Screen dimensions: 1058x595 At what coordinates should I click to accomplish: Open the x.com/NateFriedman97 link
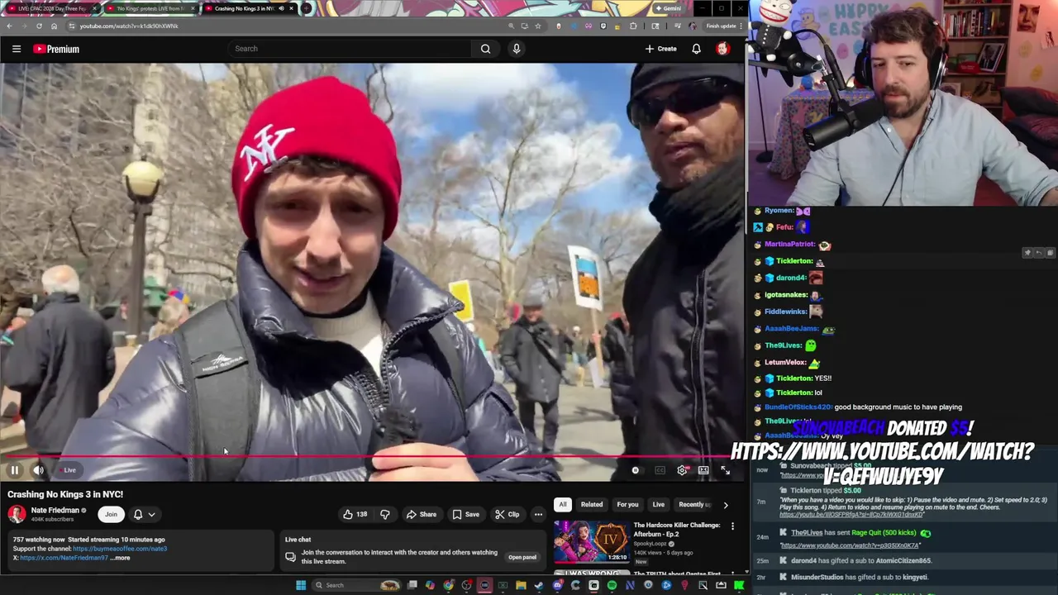[64, 558]
